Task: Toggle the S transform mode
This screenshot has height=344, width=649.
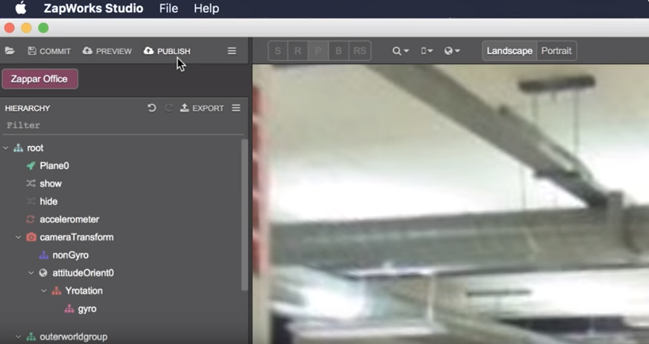Action: [278, 51]
